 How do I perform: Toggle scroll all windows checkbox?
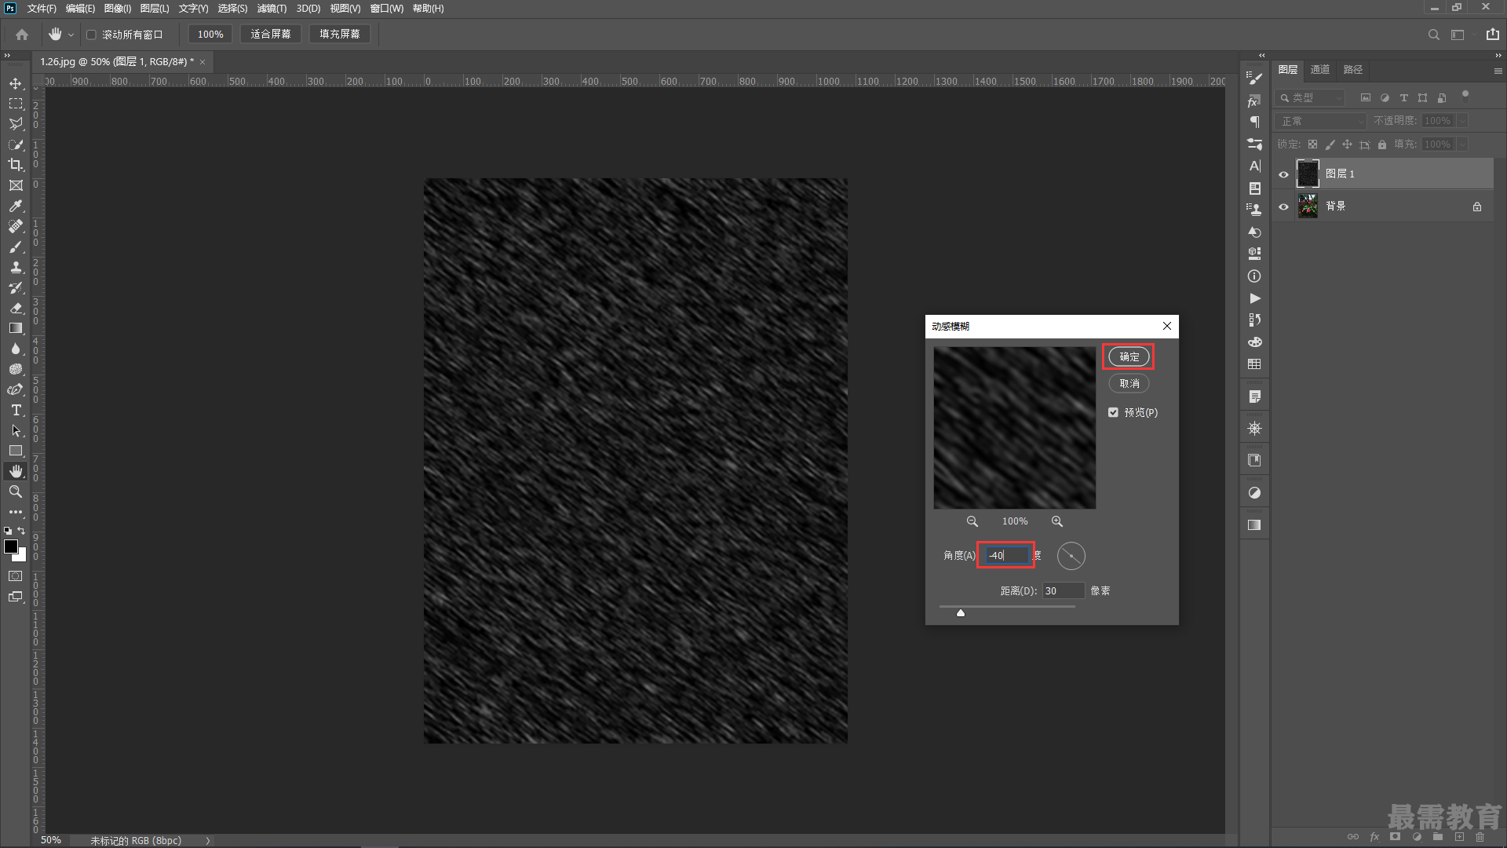tap(91, 35)
